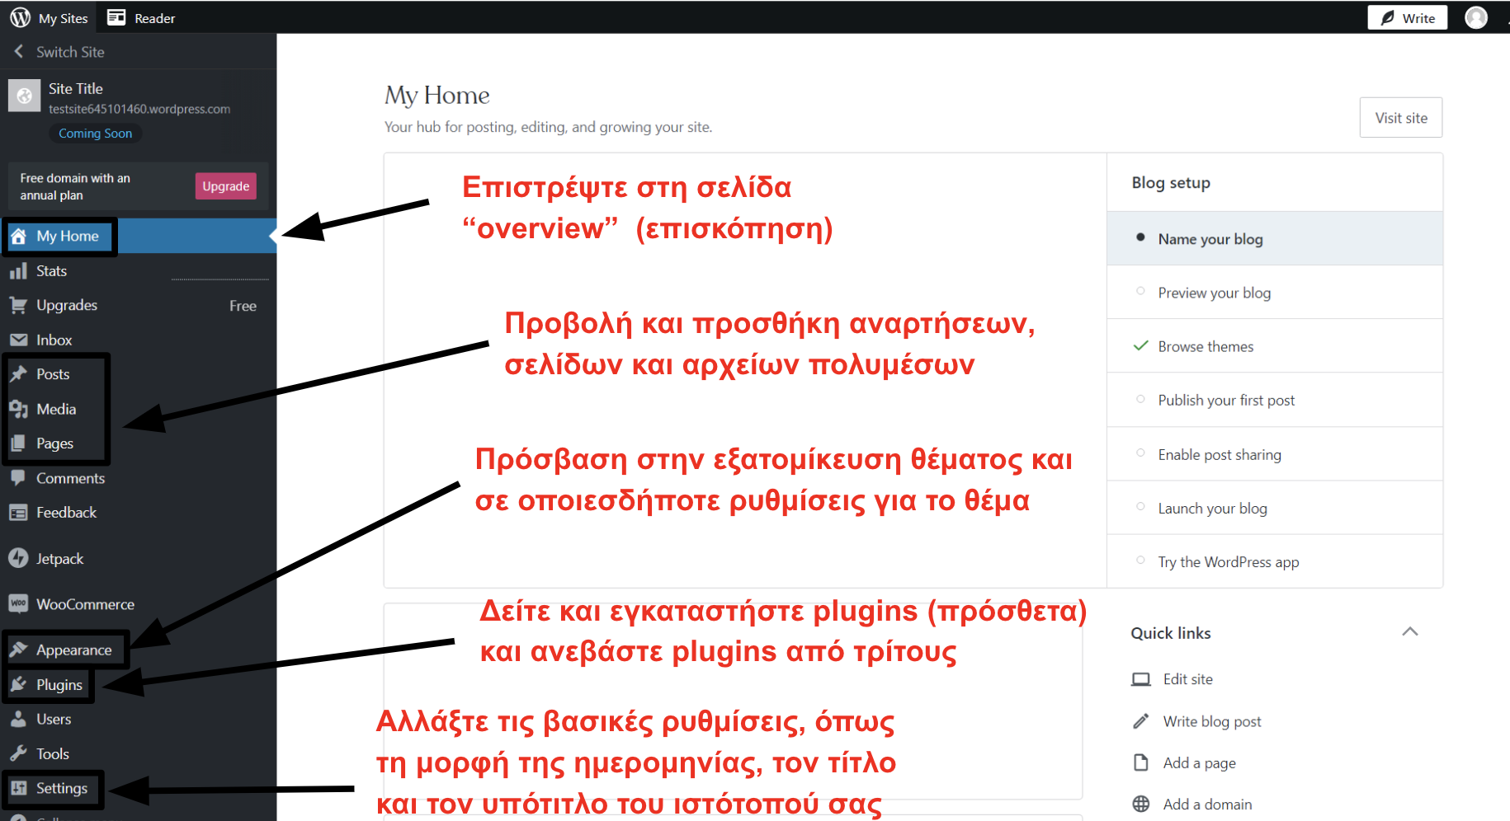Select Launch your blog step
Screen dimensions: 1510x821
coord(1275,508)
